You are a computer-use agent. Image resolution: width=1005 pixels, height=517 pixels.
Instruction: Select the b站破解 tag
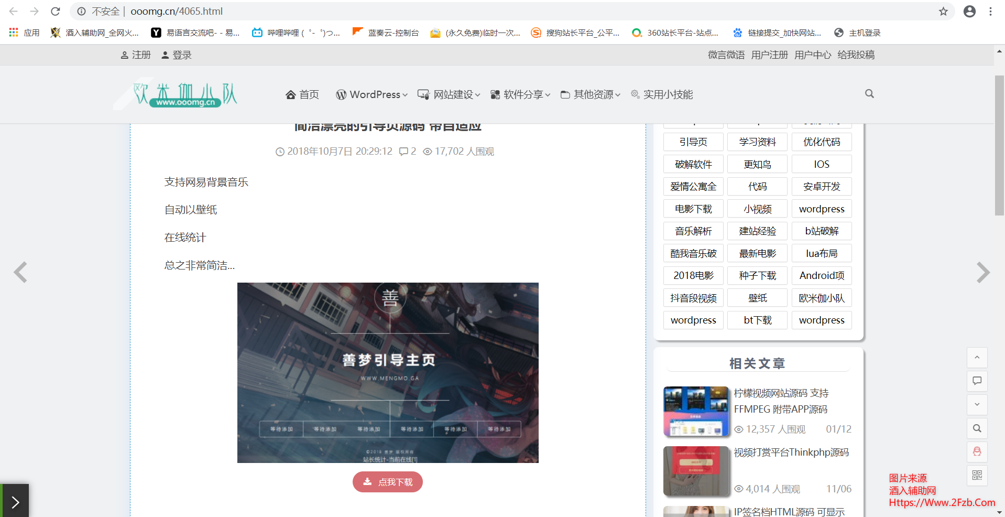[x=822, y=231]
